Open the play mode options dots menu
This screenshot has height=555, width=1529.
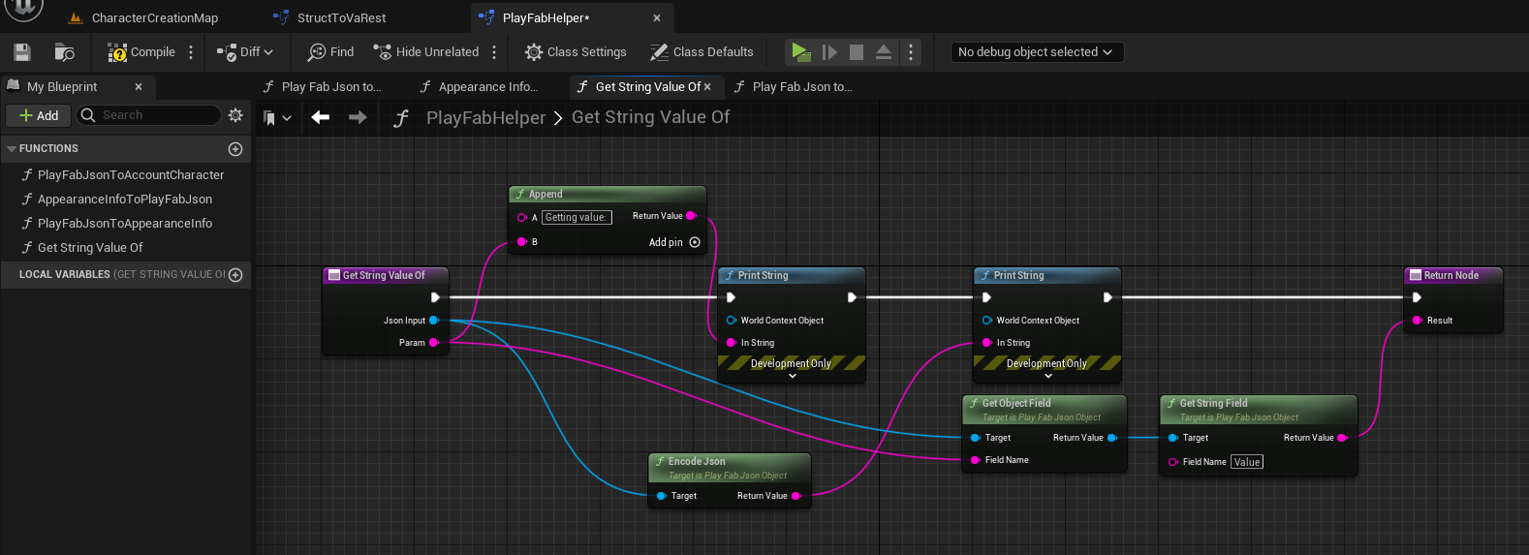pos(911,52)
